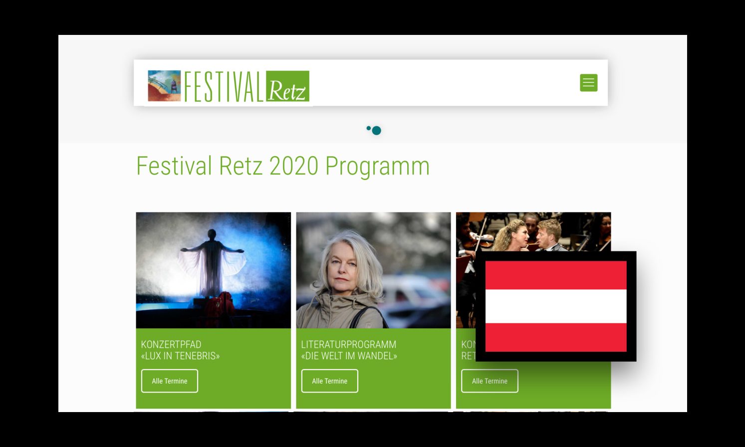Click the green Retz logo box

click(287, 86)
